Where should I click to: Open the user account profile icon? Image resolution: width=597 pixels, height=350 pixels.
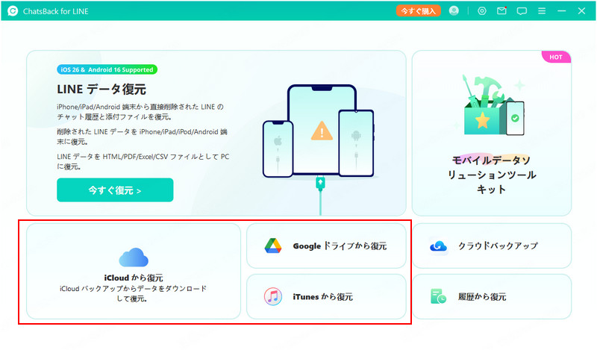point(454,10)
